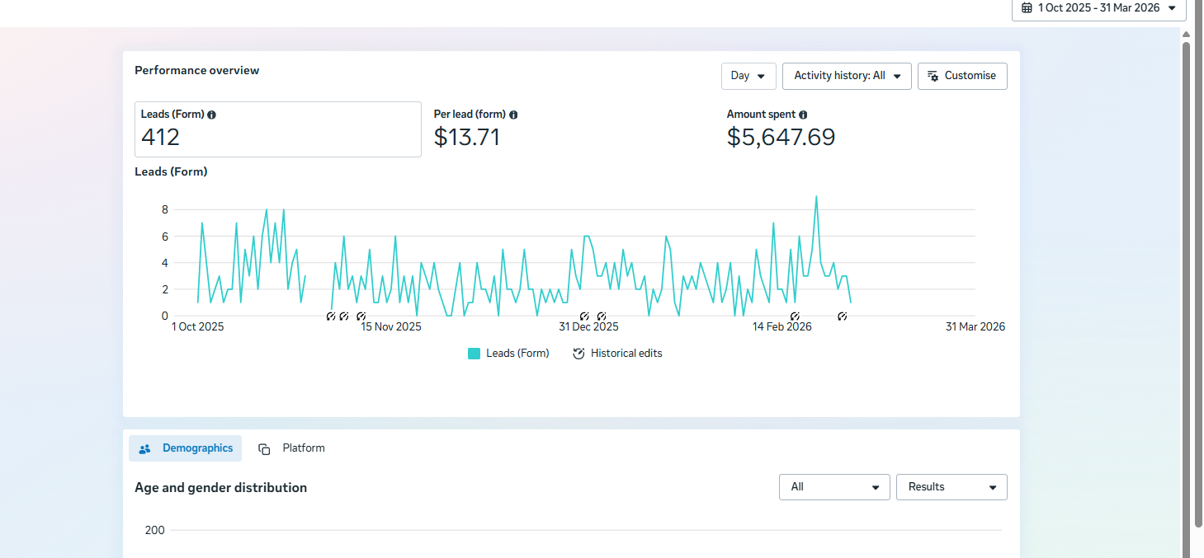Switch to the Platform tab

291,448
